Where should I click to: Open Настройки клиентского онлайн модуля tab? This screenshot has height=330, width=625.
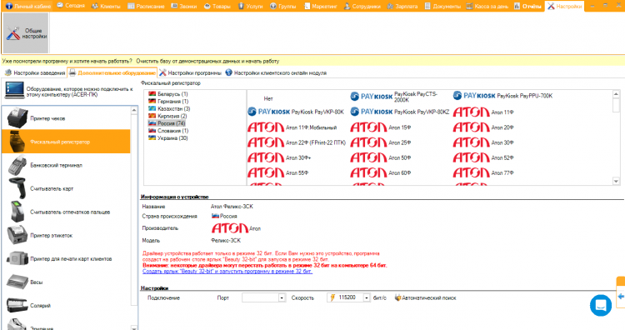tap(276, 73)
